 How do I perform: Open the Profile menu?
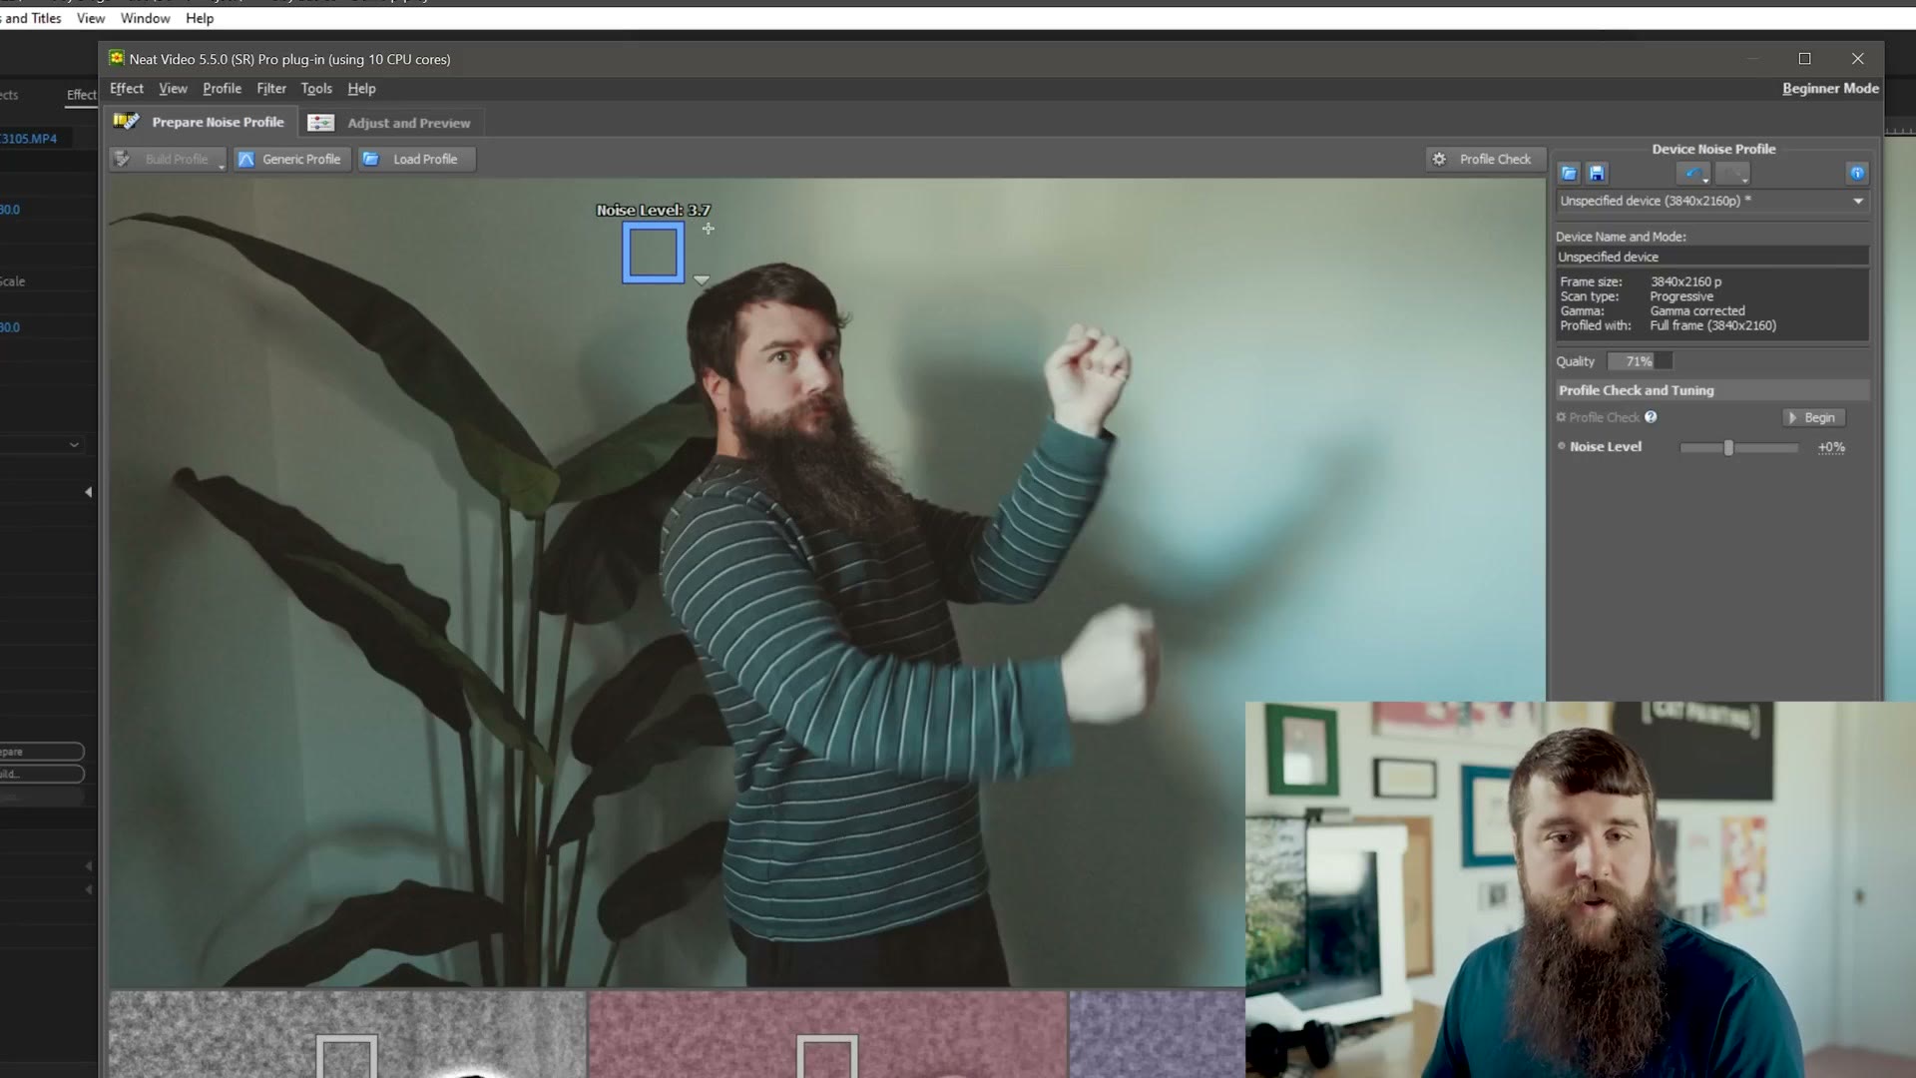click(222, 88)
